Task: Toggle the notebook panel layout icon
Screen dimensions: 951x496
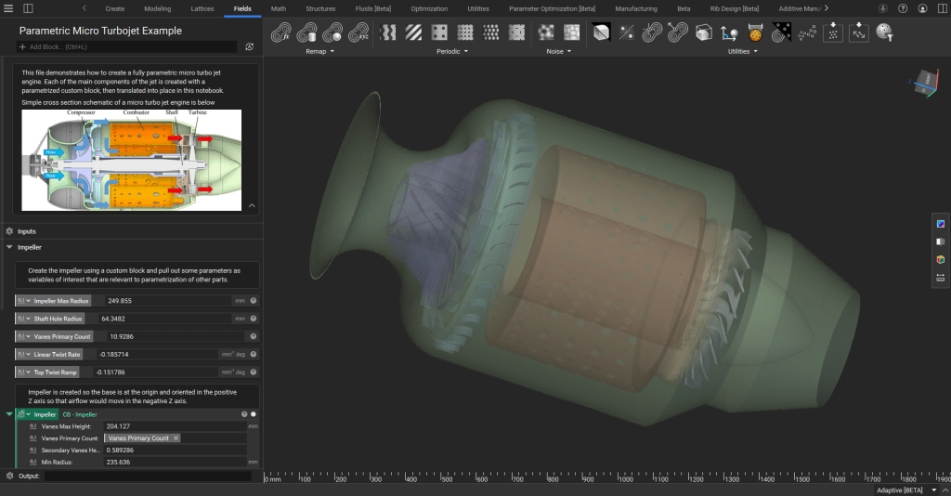Action: tap(28, 8)
